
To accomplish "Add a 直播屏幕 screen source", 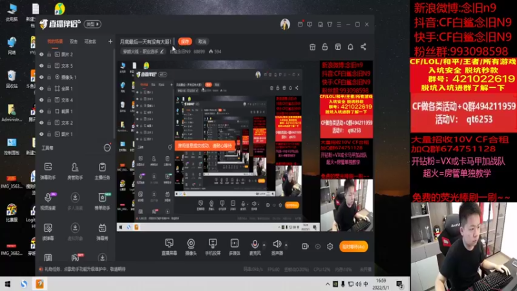I will coord(169,247).
